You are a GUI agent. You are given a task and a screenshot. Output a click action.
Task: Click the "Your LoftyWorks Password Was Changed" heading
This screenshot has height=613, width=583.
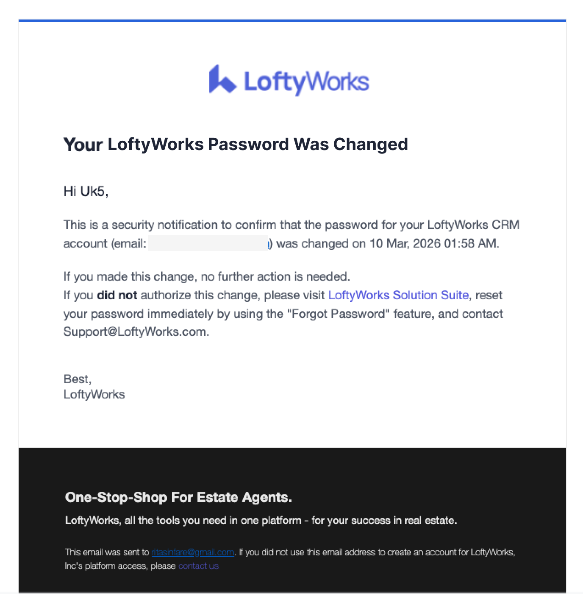[x=236, y=144]
